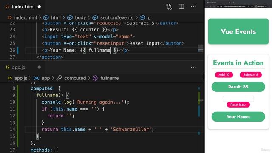Click the JS file icon on app.js tab

click(x=8, y=67)
